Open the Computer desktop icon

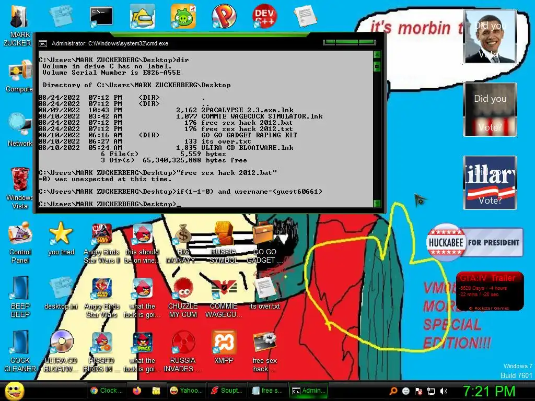click(20, 76)
